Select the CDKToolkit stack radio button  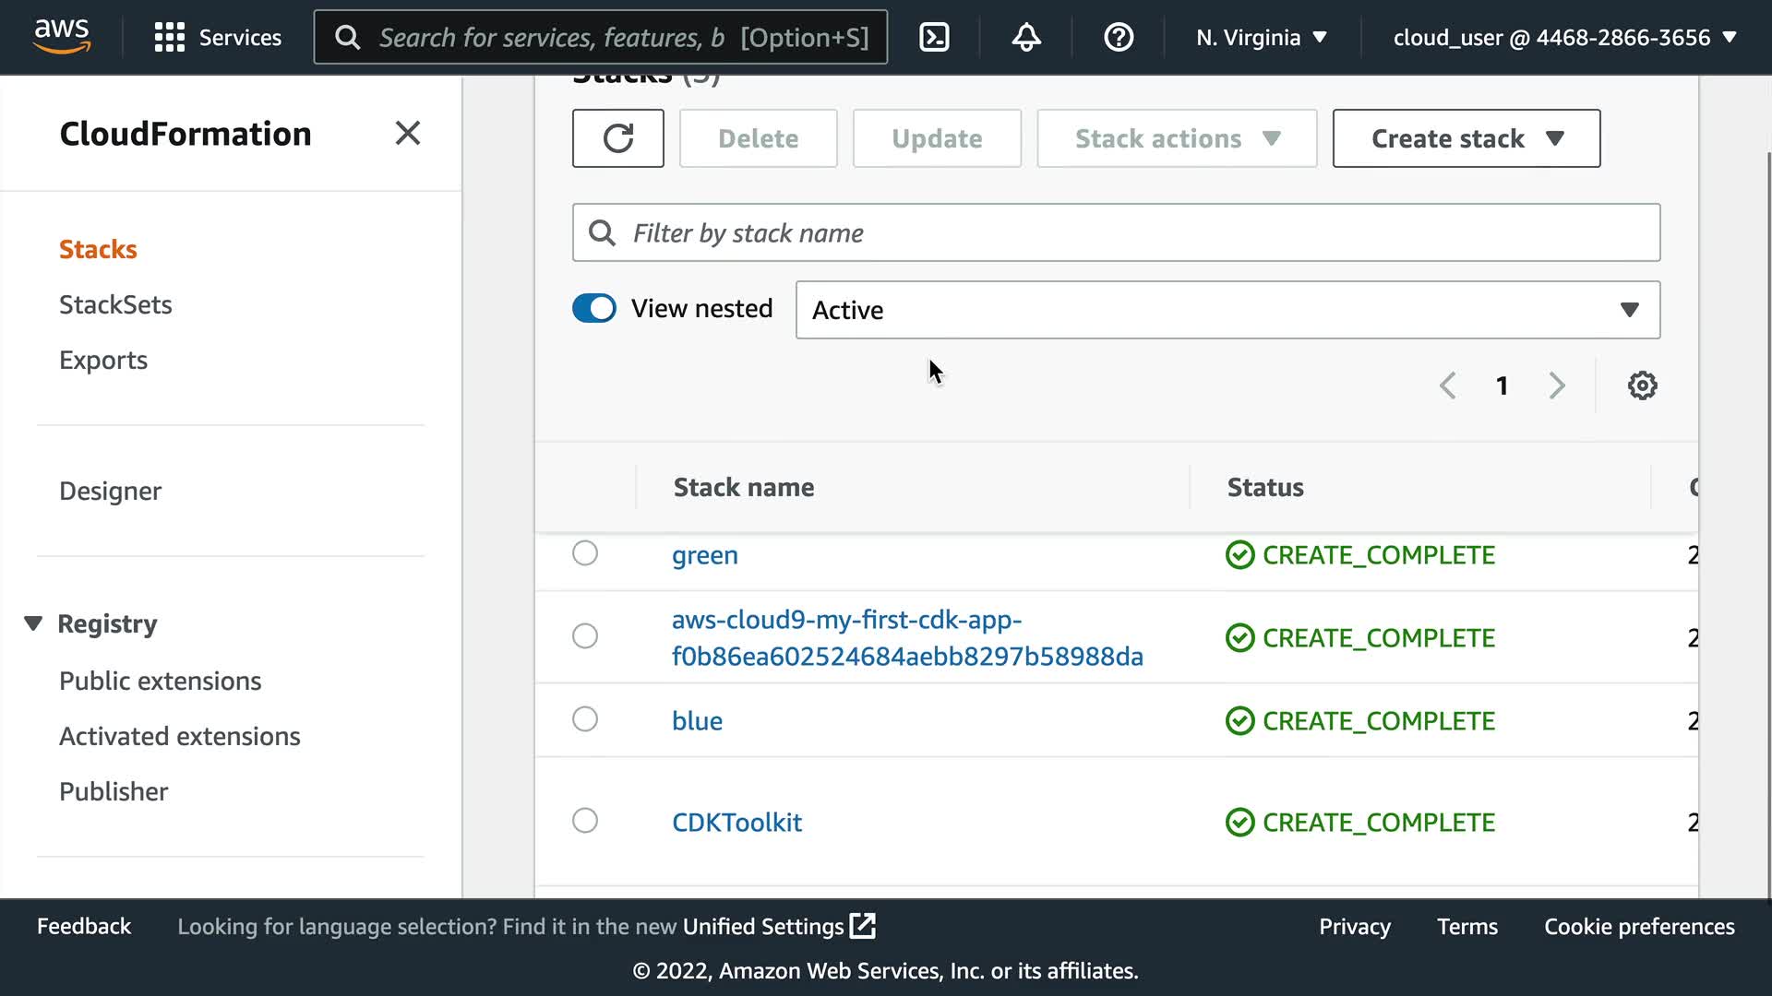[585, 821]
